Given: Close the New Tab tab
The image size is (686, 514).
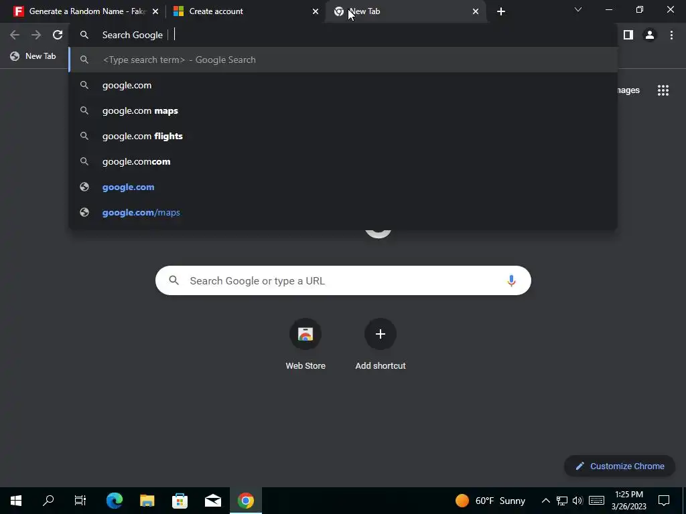Looking at the screenshot, I should [476, 11].
